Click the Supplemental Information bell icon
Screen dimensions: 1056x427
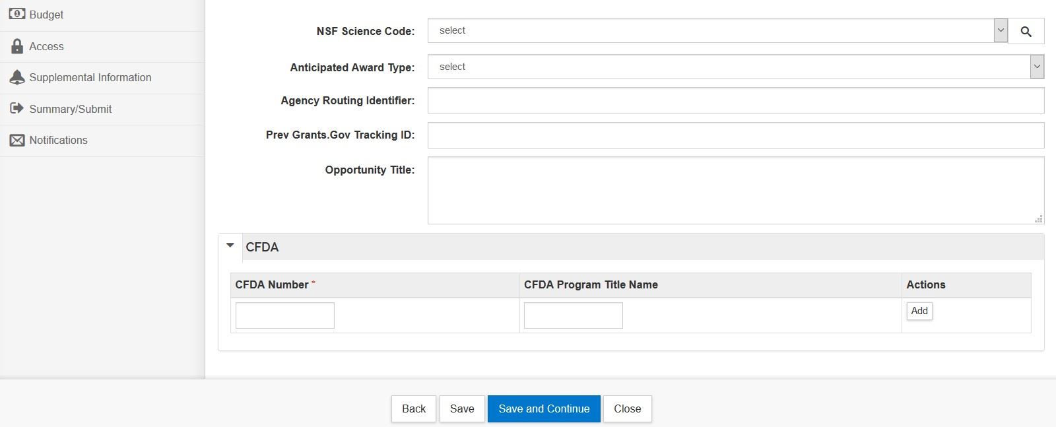coord(17,77)
